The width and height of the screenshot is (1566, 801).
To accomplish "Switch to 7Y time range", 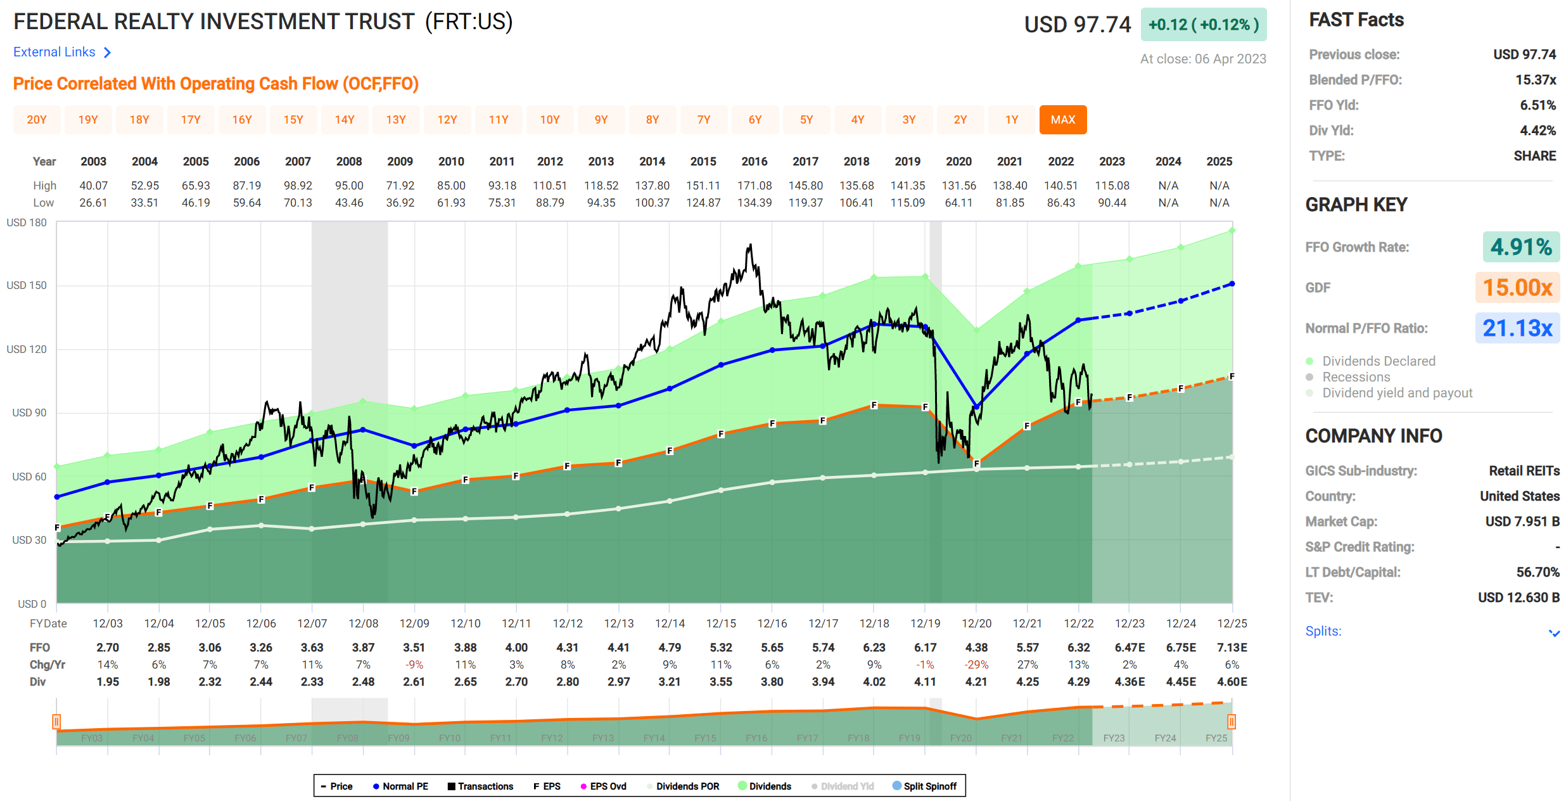I will [704, 120].
